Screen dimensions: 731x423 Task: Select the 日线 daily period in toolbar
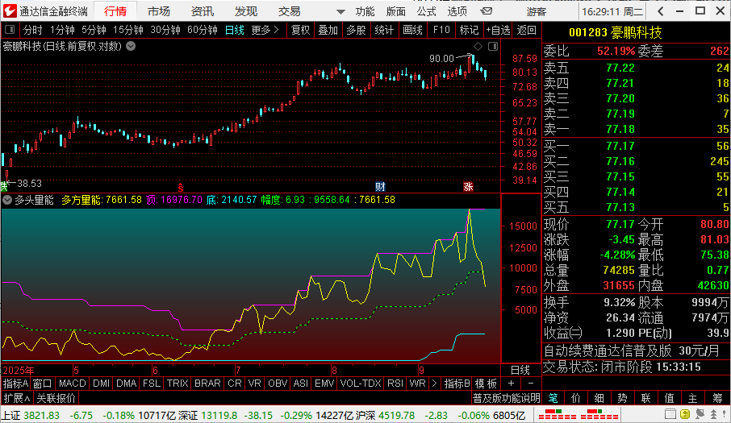(x=235, y=31)
